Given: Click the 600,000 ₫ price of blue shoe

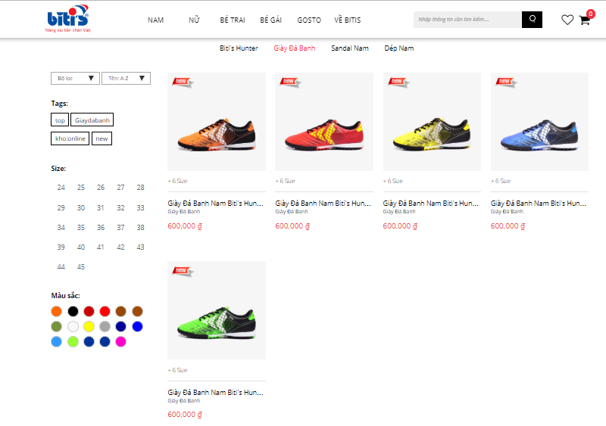Looking at the screenshot, I should (508, 226).
